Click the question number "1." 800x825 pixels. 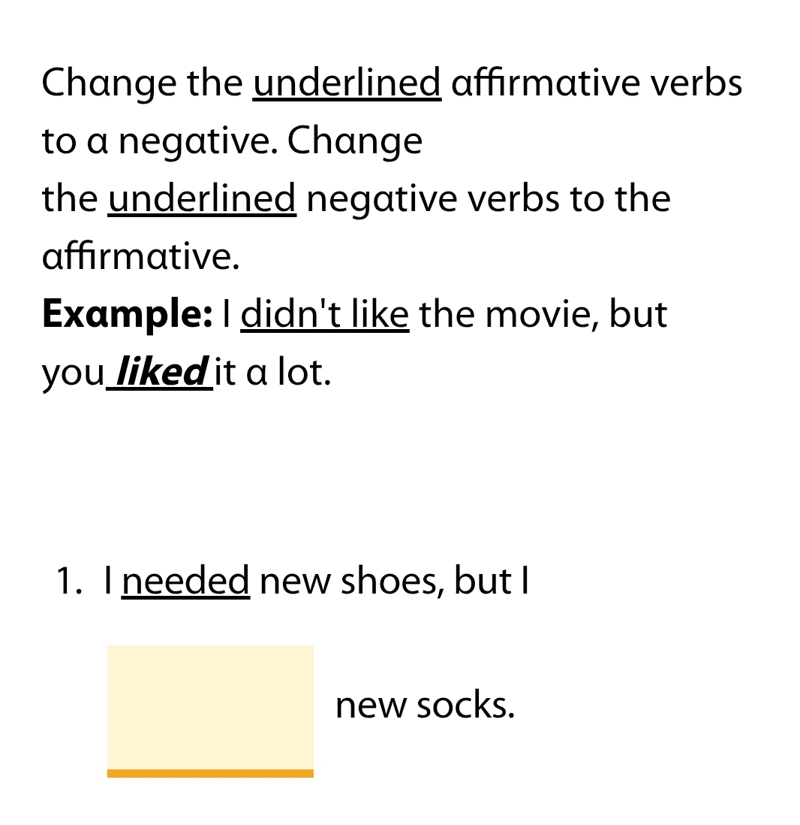click(69, 581)
